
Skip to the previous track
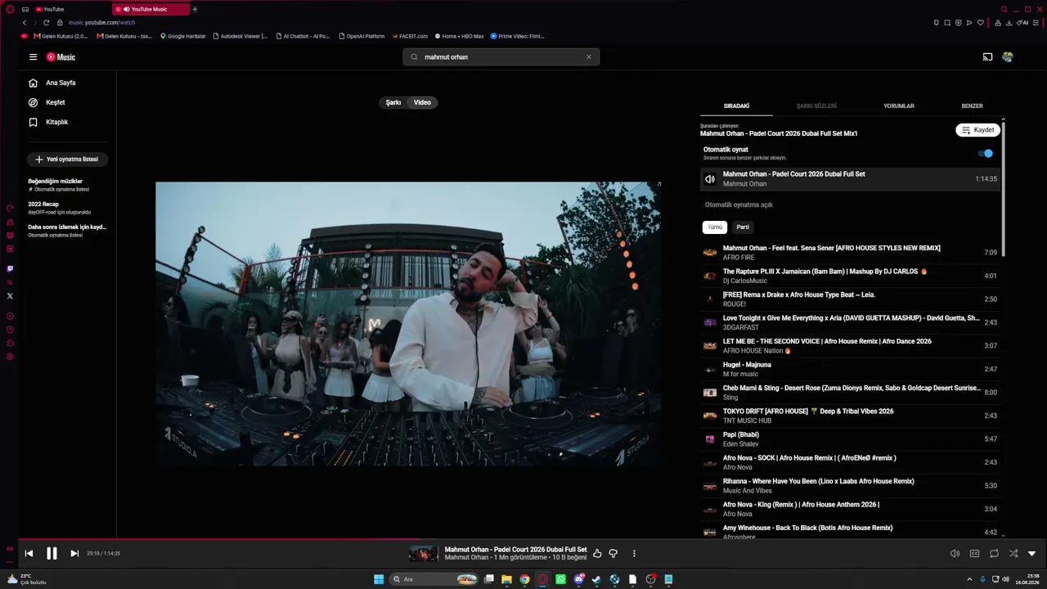click(29, 554)
